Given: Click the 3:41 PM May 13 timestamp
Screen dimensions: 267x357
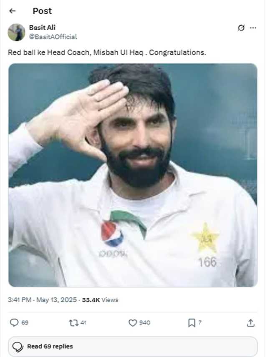Looking at the screenshot, I should tap(42, 299).
